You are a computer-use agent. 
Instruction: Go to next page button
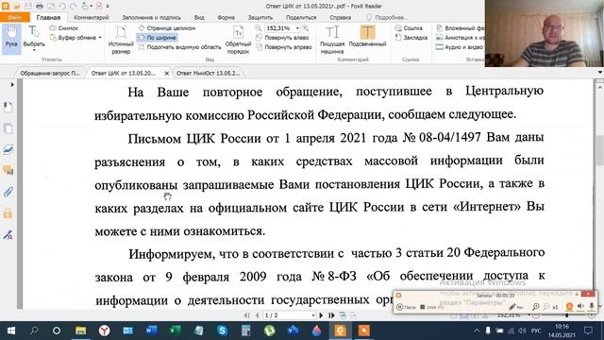pos(321,315)
